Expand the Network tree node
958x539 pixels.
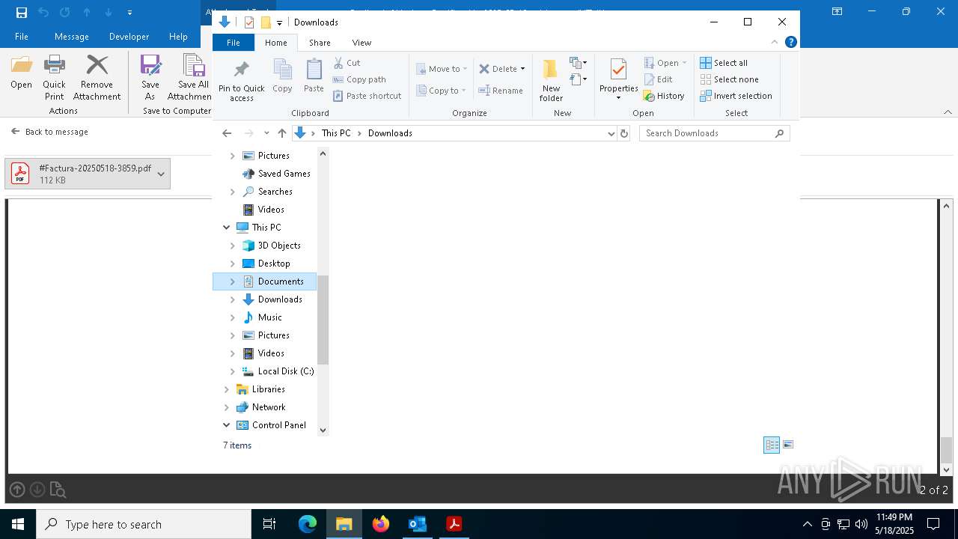(x=226, y=407)
